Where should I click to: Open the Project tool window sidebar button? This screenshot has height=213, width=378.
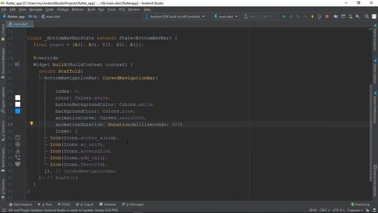[3, 32]
